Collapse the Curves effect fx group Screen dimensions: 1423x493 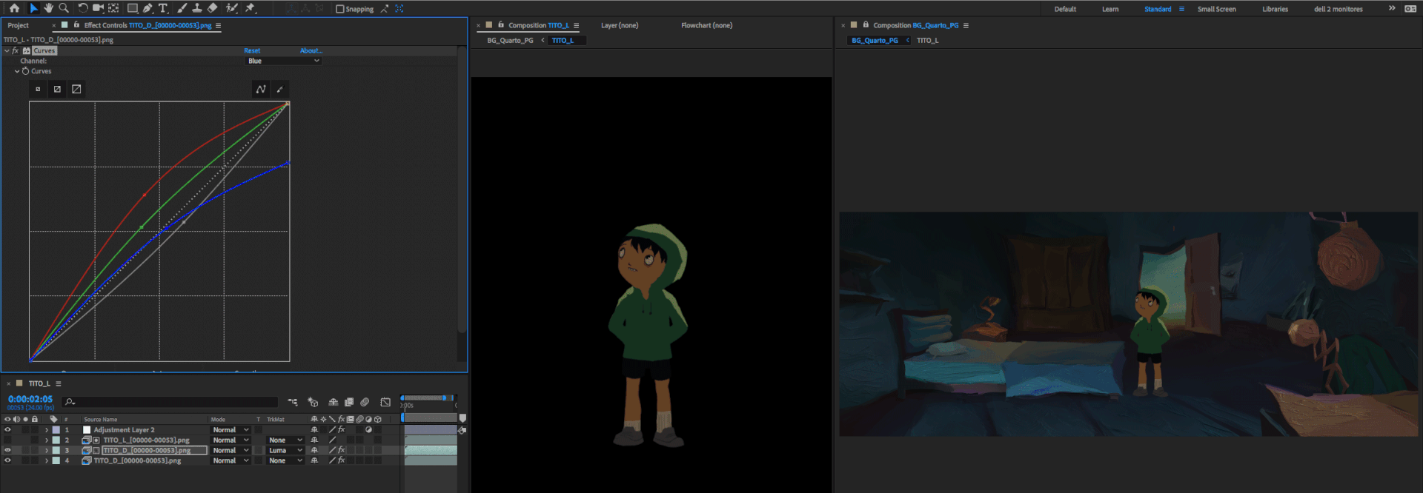(7, 50)
